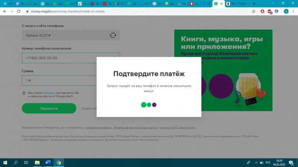Click the green Перевести button
Viewport: 298px width, 167px height.
click(49, 108)
